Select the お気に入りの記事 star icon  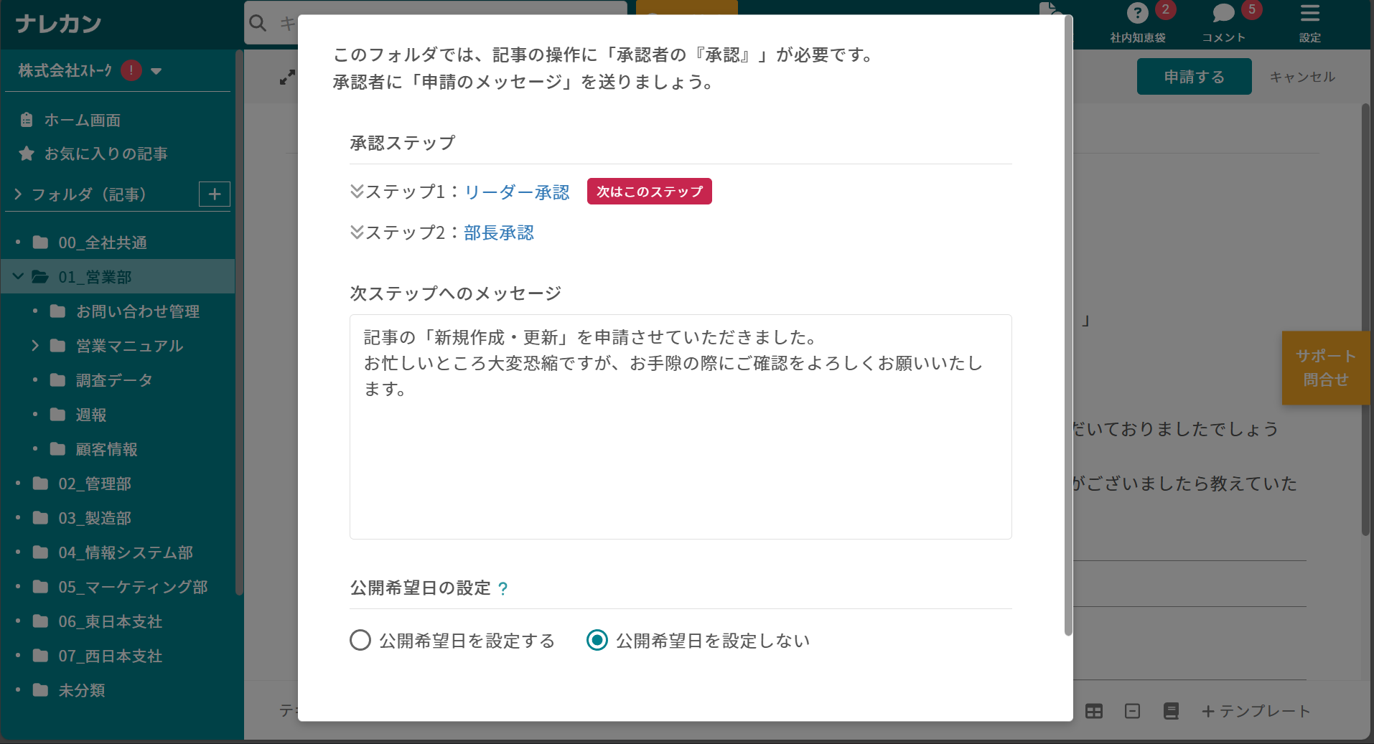[27, 153]
